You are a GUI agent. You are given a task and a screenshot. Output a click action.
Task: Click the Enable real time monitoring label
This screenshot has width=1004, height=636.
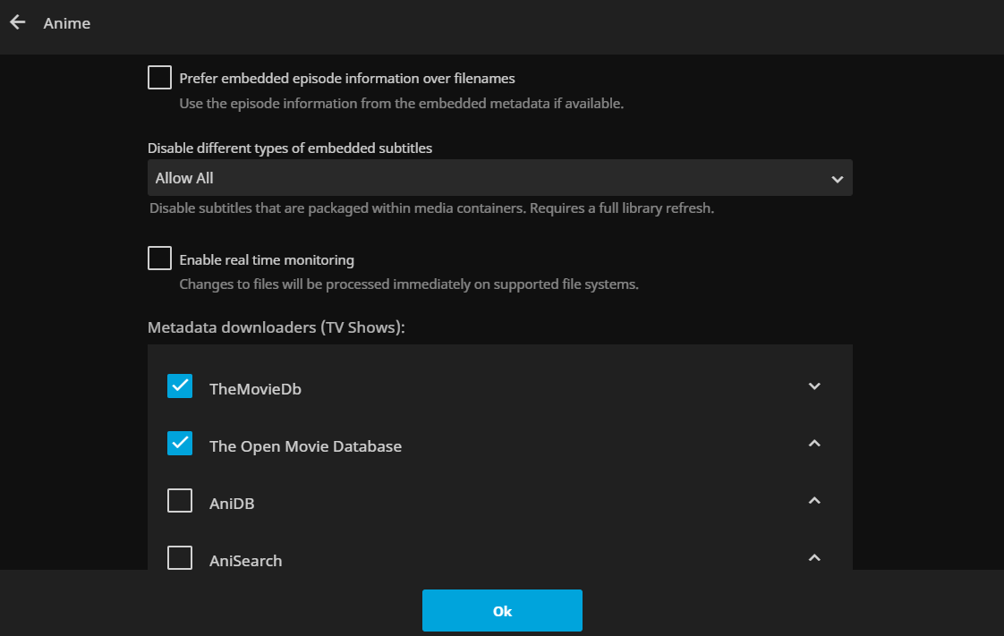(267, 260)
